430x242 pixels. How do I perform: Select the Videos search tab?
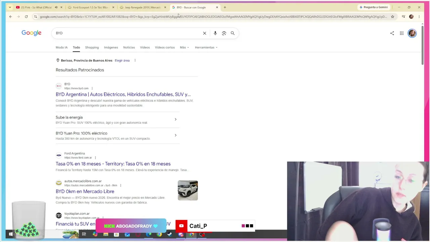(145, 47)
